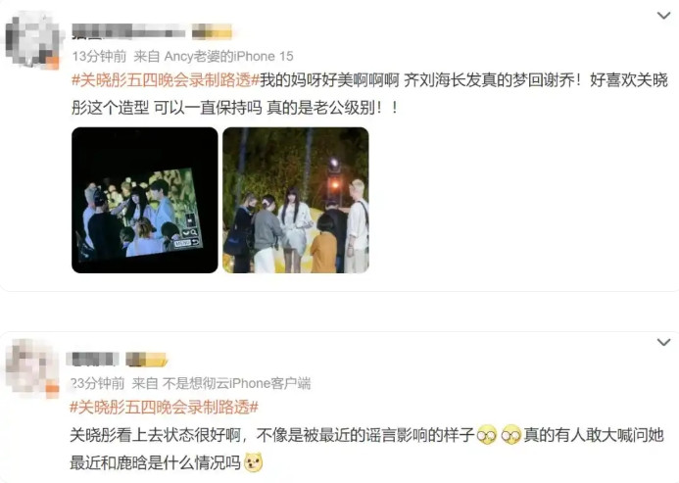Click the orange verified badge on second avatar
679x483 pixels.
click(52, 389)
